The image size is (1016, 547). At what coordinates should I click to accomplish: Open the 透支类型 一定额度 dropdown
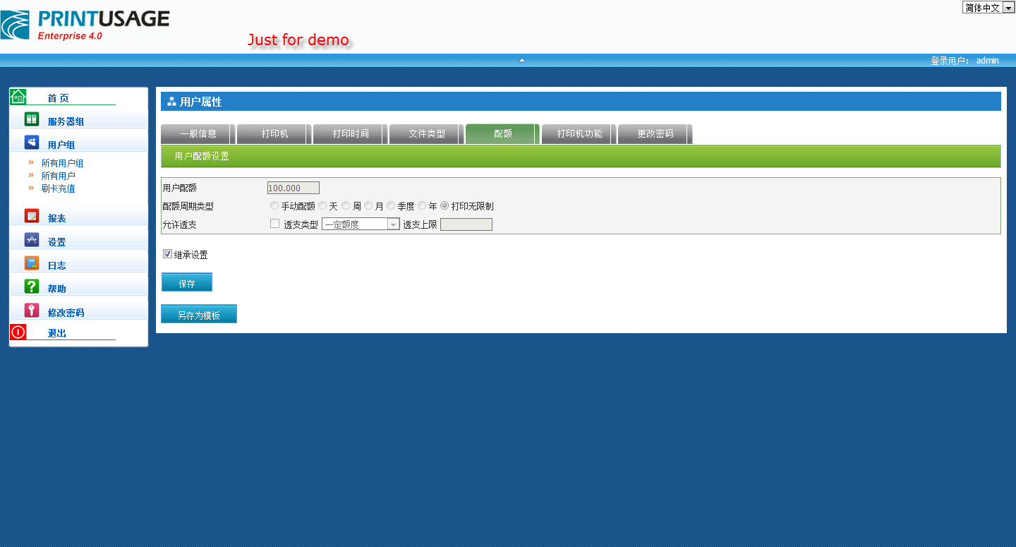click(x=361, y=224)
